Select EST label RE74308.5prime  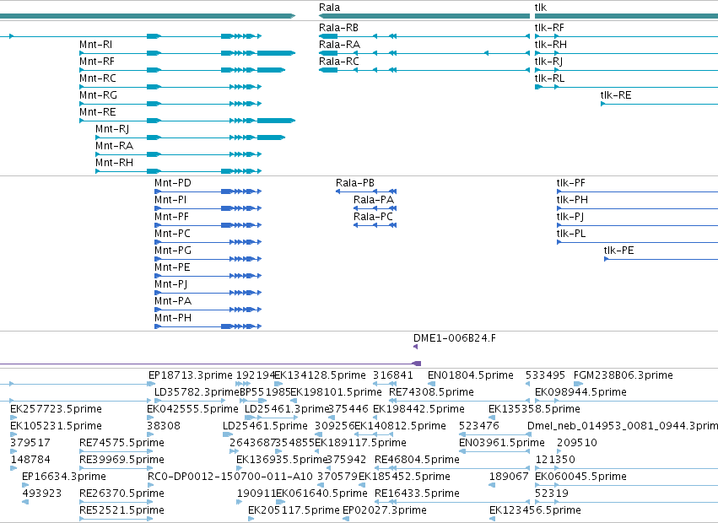click(x=431, y=392)
